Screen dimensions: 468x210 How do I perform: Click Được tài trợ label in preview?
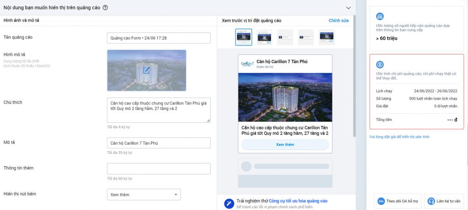265,67
